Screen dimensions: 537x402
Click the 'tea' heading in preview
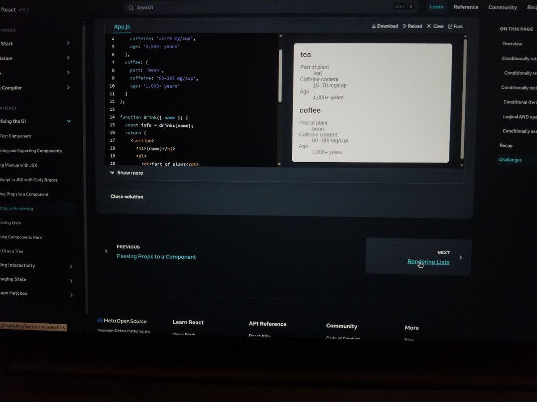tap(306, 54)
